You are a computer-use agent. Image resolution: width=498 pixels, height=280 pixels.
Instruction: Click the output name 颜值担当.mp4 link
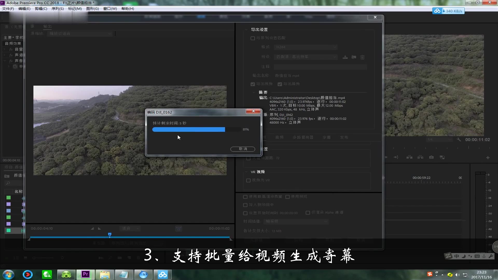coord(287,76)
